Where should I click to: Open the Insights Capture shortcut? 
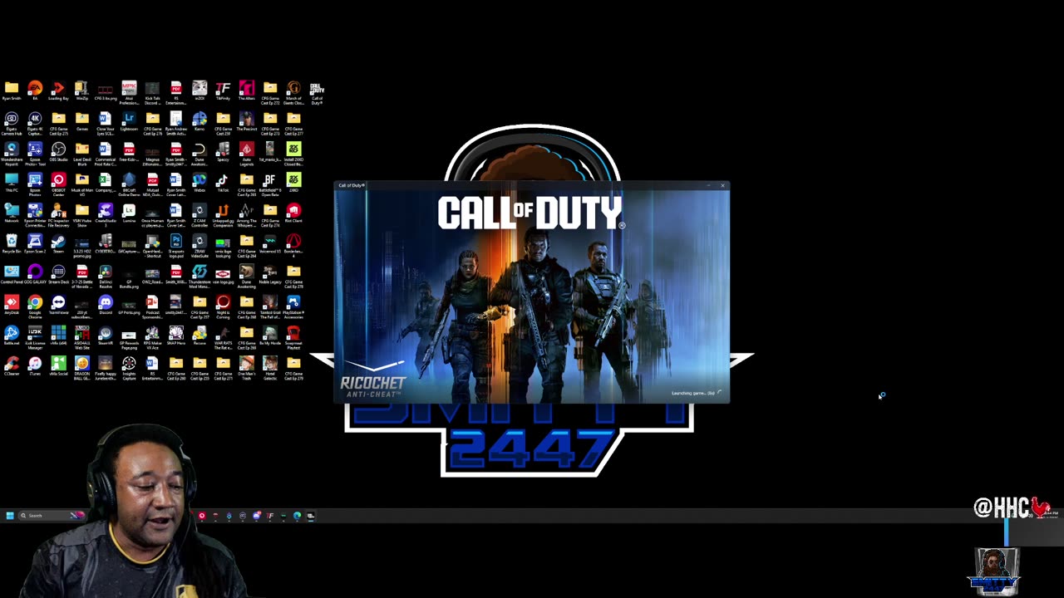click(x=129, y=370)
